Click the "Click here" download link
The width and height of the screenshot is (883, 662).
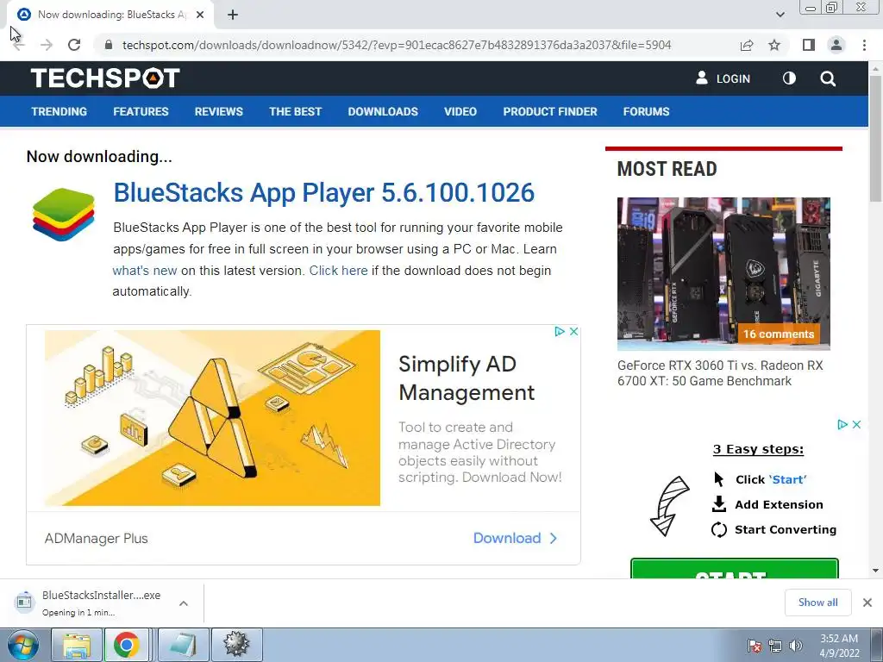(x=338, y=271)
